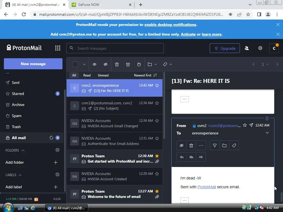Reply all double-arrow icon
Viewport: 283px width, 212px height.
tap(191, 157)
